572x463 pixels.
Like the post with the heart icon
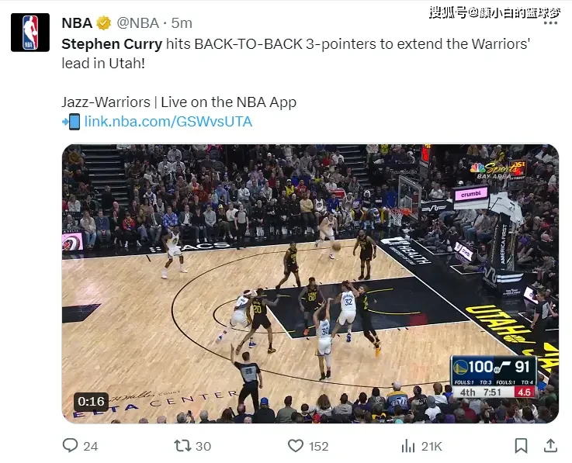296,445
